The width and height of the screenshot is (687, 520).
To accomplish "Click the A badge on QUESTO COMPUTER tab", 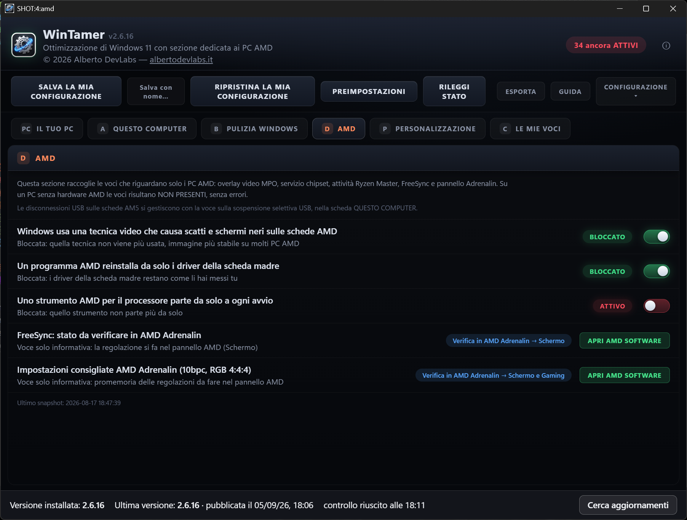I will [103, 129].
